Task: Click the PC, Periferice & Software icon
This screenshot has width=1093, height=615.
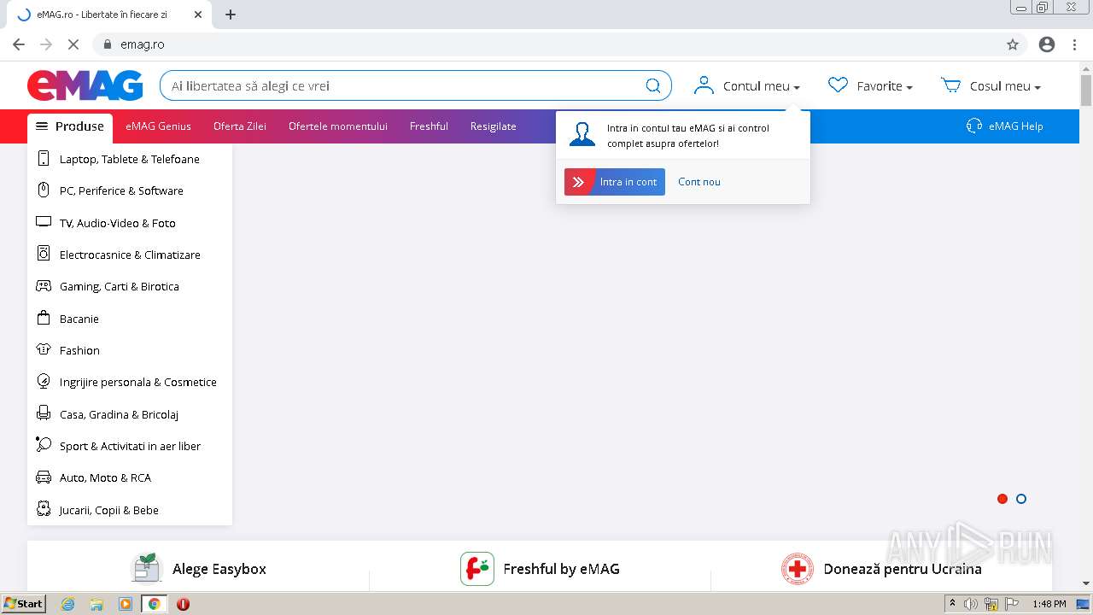Action: click(44, 190)
